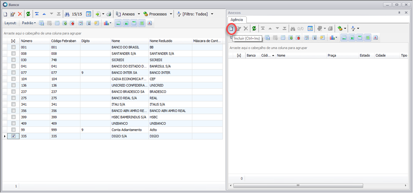The width and height of the screenshot is (413, 193).
Task: Sort by the Código Febraban column header
Action: [65, 41]
